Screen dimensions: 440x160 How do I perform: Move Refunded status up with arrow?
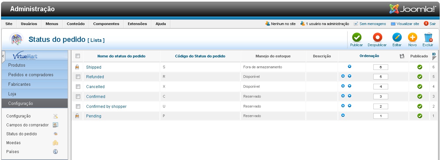pos(343,76)
